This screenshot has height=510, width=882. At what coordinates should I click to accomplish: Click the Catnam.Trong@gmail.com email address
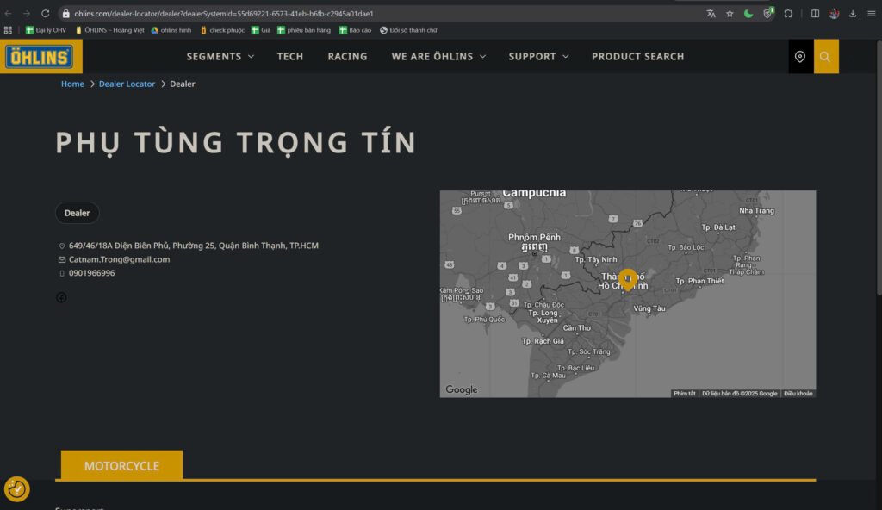point(119,259)
